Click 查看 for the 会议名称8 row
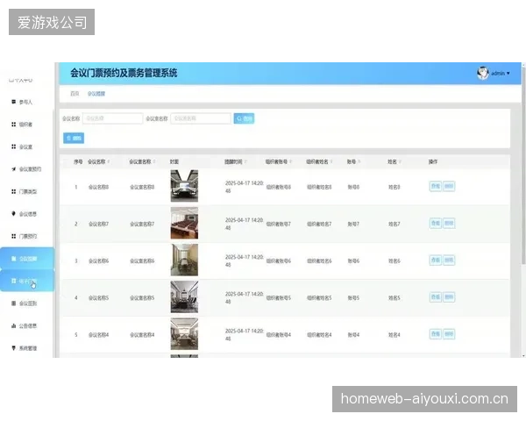 [436, 186]
